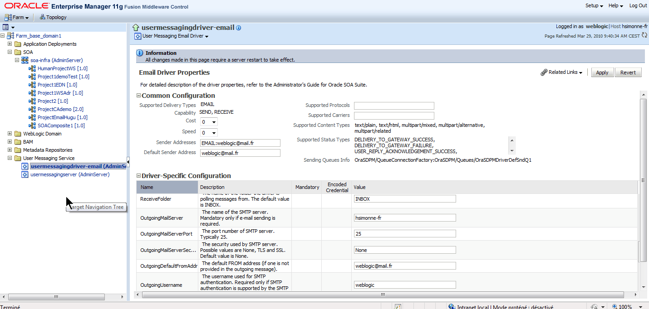Expand the WebLogic Domain folder
649x309 pixels.
[10, 134]
